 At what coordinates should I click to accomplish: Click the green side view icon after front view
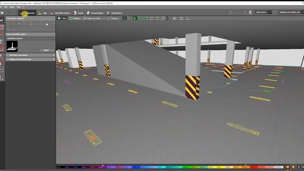(x=146, y=19)
